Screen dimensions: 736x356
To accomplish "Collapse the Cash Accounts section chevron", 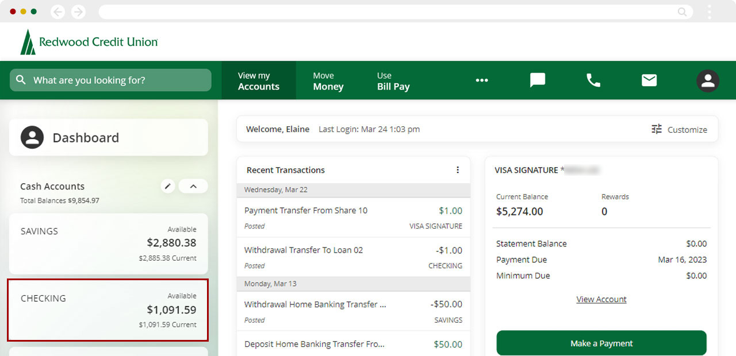I will tap(193, 186).
